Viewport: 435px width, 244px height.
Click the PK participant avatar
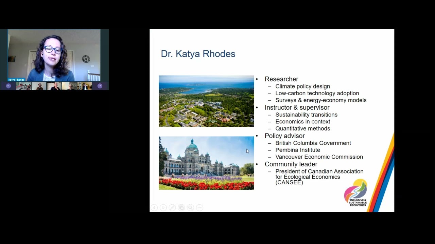(x=8, y=86)
